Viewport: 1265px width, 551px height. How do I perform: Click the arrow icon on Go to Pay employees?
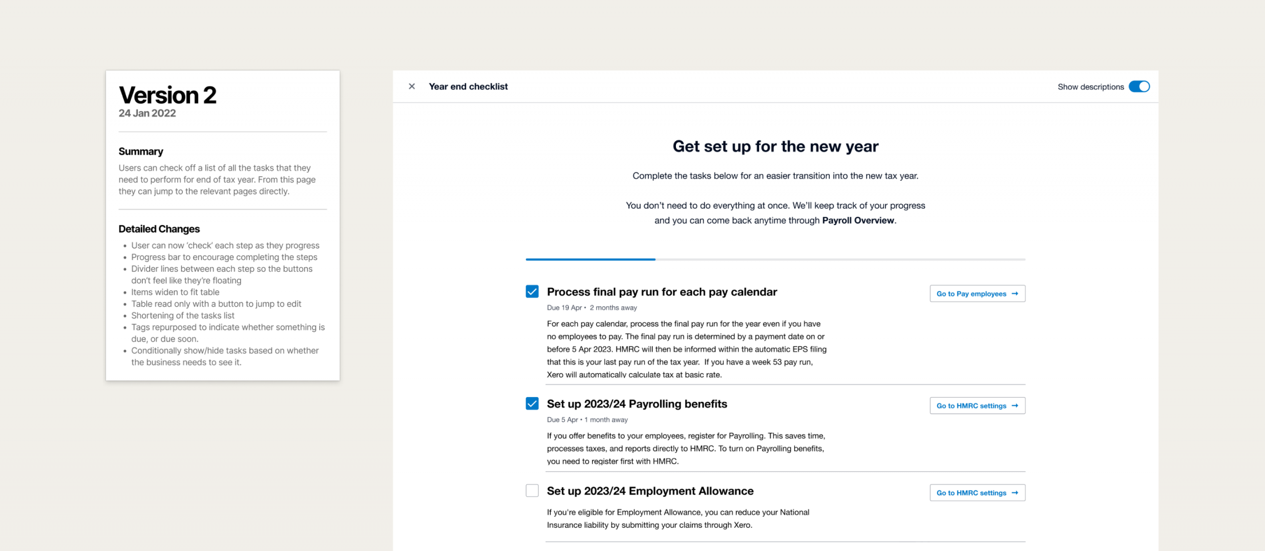click(1015, 294)
